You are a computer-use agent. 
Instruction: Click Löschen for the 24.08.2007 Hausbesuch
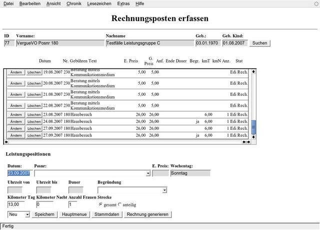coord(34,122)
